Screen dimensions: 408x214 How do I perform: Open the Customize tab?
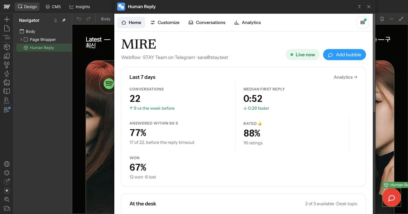(165, 22)
